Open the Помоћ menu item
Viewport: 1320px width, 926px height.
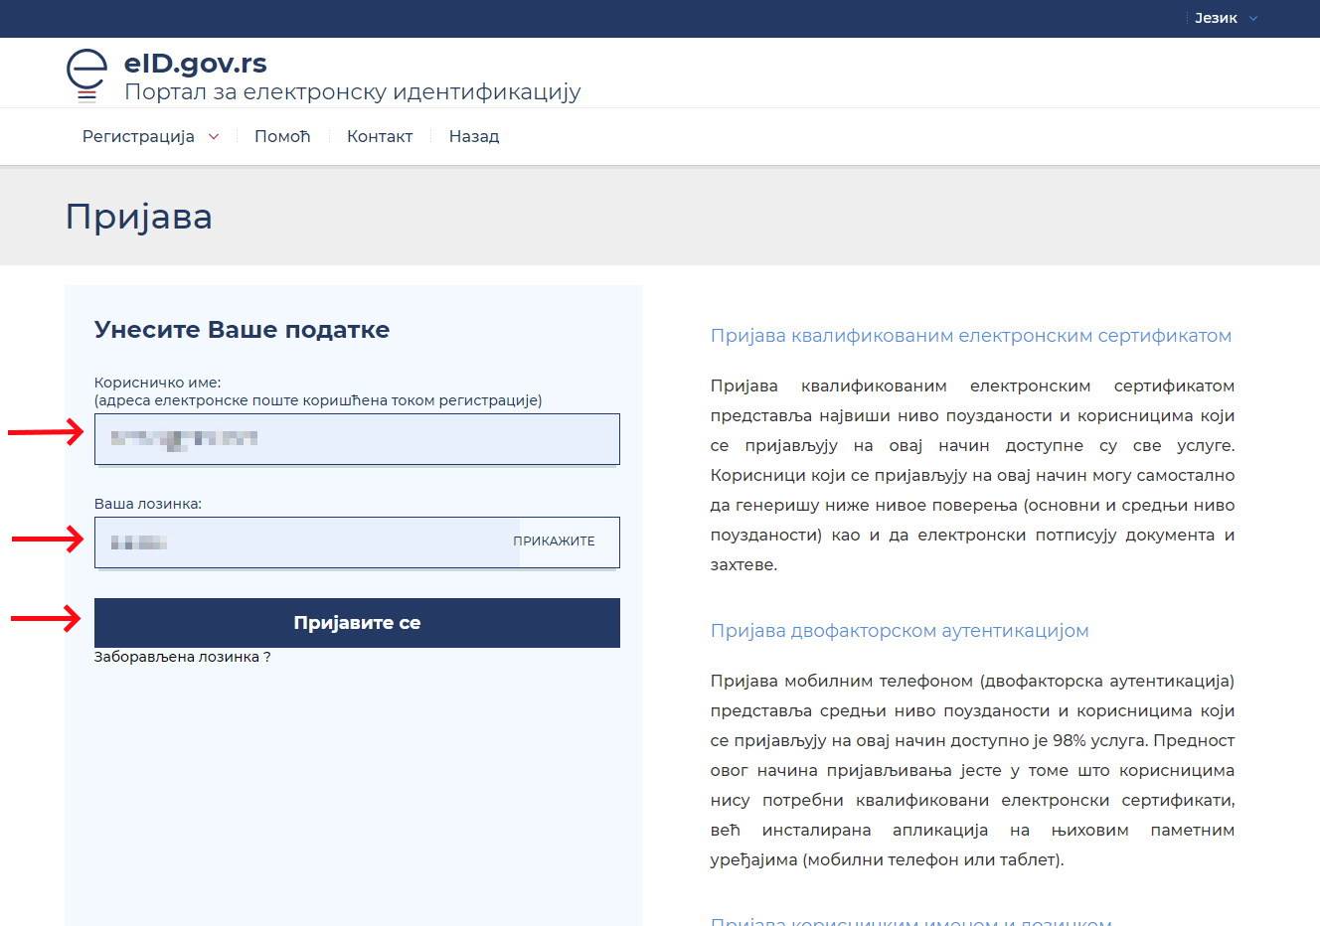pyautogui.click(x=281, y=136)
